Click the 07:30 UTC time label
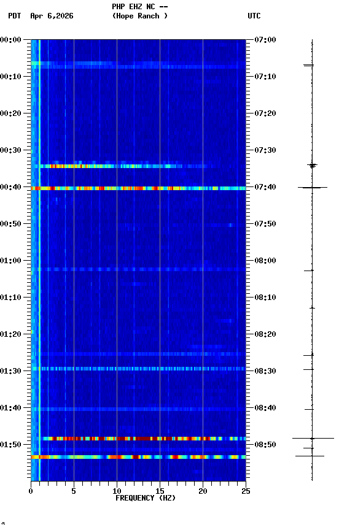The width and height of the screenshot is (339, 530). 265,150
